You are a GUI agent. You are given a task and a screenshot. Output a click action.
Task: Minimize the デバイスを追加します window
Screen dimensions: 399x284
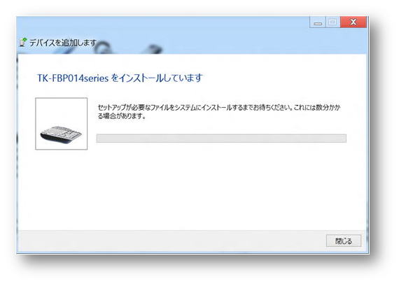point(318,22)
